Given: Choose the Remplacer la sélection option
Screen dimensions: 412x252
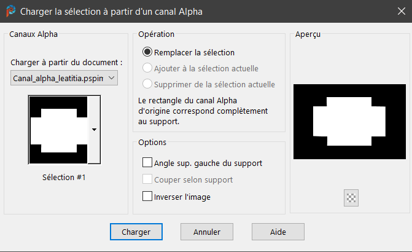Looking at the screenshot, I should 147,53.
